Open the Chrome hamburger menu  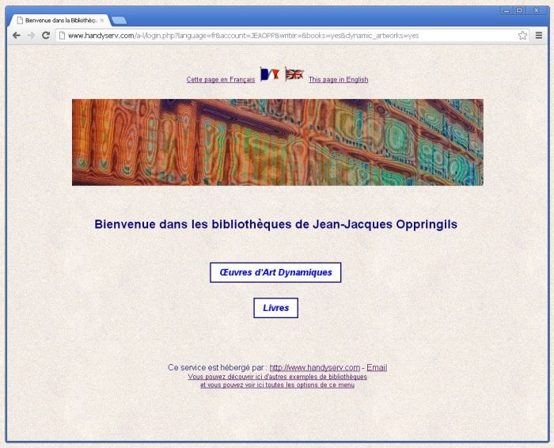(539, 36)
